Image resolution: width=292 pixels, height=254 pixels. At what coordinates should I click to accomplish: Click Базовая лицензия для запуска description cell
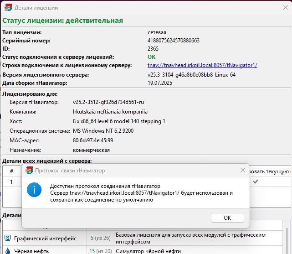tap(198, 238)
